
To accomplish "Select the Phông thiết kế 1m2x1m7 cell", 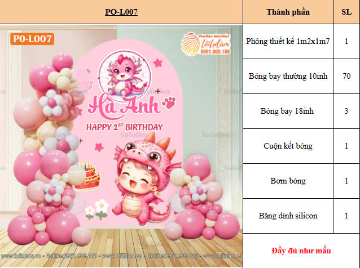I will click(288, 42).
